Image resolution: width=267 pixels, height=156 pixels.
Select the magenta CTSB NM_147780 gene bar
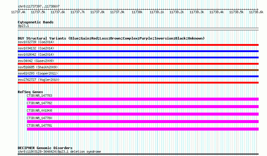click(x=143, y=122)
